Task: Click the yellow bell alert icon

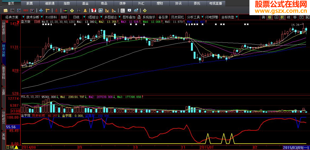Action: point(85,11)
